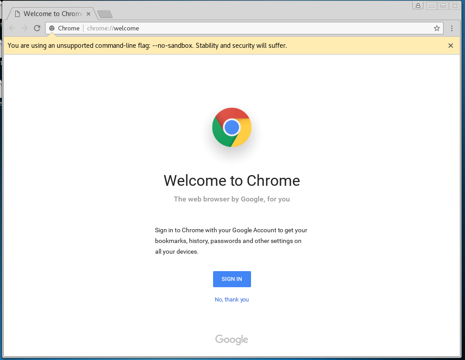Viewport: 465px width, 360px height.
Task: Click the large Chrome logo
Action: 232,127
